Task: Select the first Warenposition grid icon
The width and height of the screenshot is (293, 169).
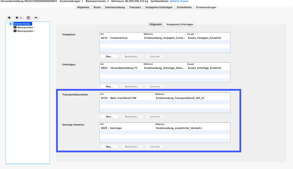Action: click(x=15, y=27)
